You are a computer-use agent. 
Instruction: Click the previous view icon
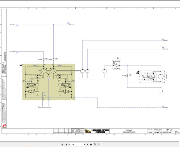coord(95,145)
